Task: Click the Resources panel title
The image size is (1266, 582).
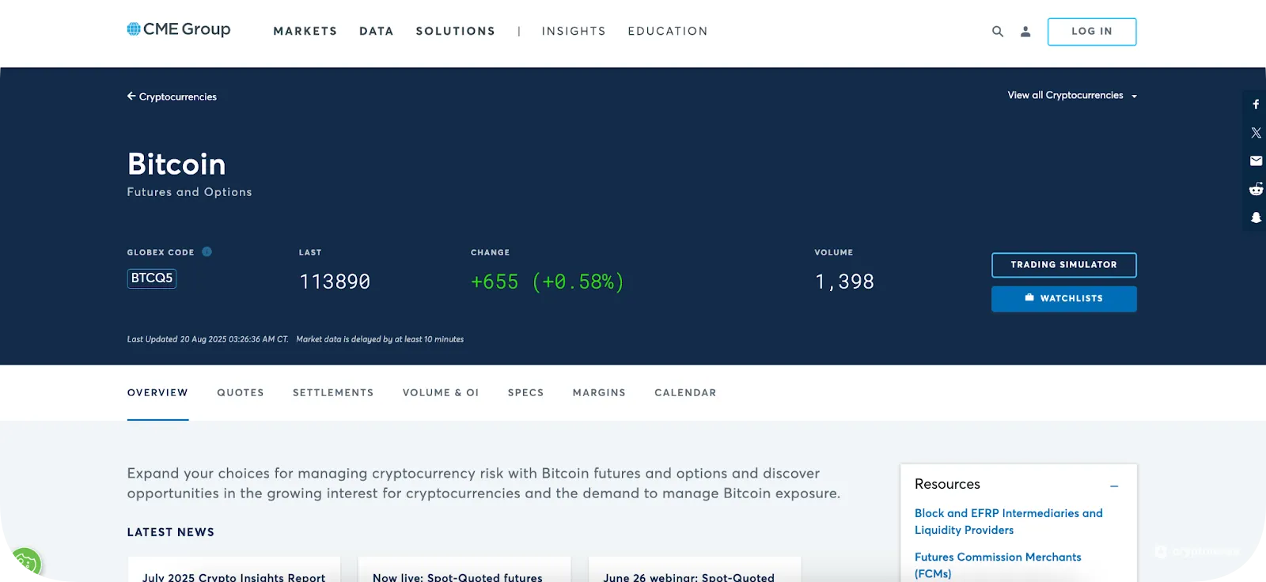Action: [x=947, y=484]
